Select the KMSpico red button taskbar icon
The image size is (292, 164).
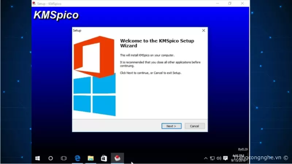tap(117, 158)
